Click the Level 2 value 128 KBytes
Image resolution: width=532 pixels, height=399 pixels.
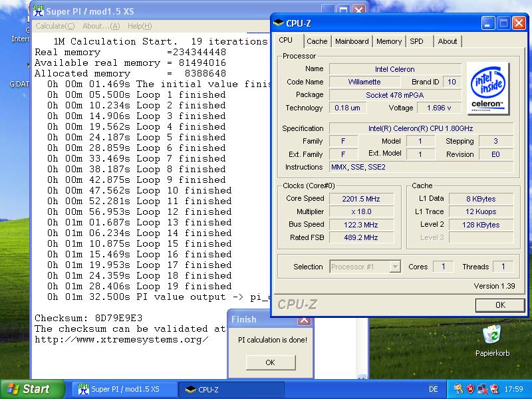point(481,225)
